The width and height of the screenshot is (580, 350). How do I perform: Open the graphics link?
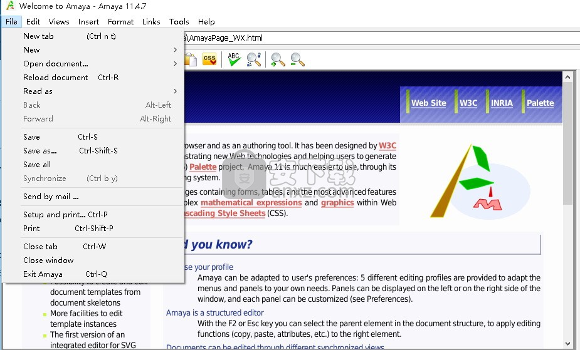(337, 203)
